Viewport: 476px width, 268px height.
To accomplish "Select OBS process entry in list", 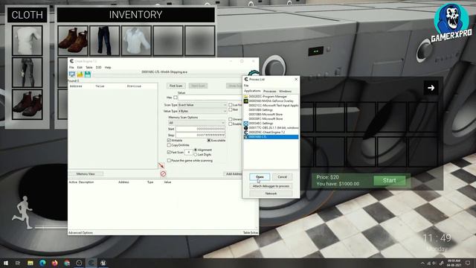I will pos(271,128).
